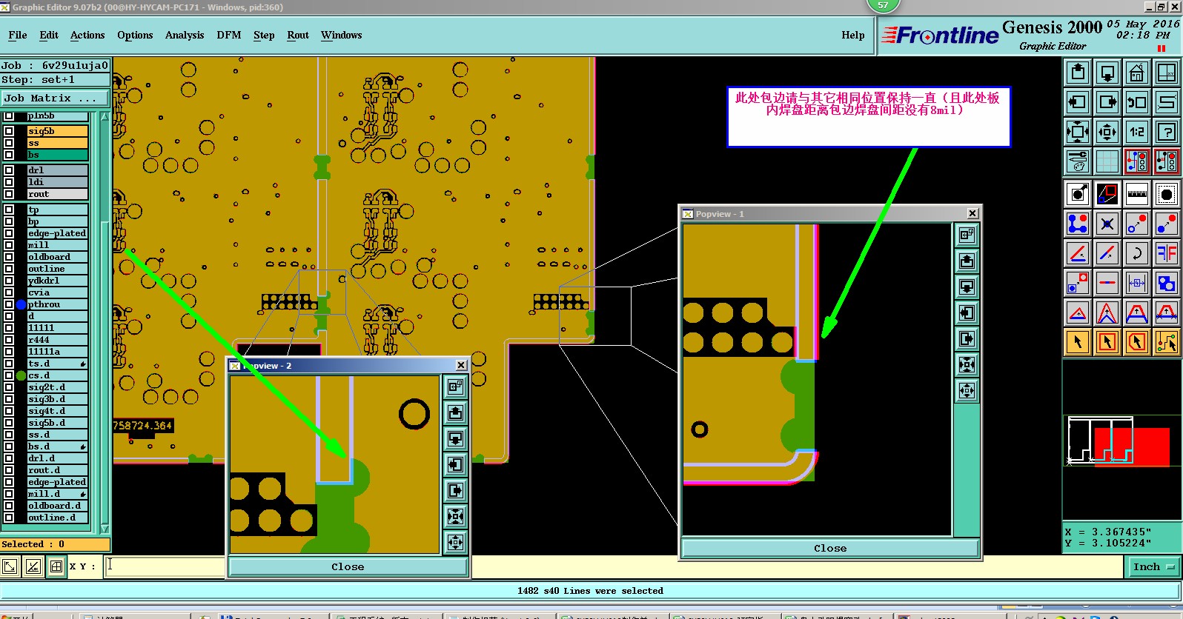
Task: Click Close in the Popview - 2 window
Action: tap(348, 567)
